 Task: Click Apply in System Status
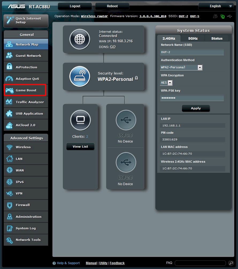tap(196, 108)
